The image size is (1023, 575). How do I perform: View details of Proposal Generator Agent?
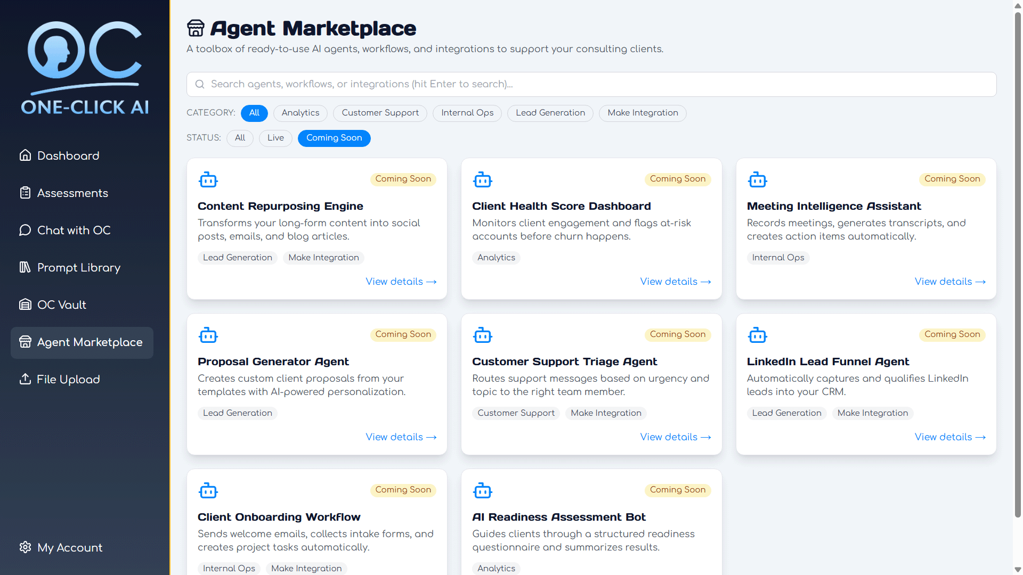[401, 437]
